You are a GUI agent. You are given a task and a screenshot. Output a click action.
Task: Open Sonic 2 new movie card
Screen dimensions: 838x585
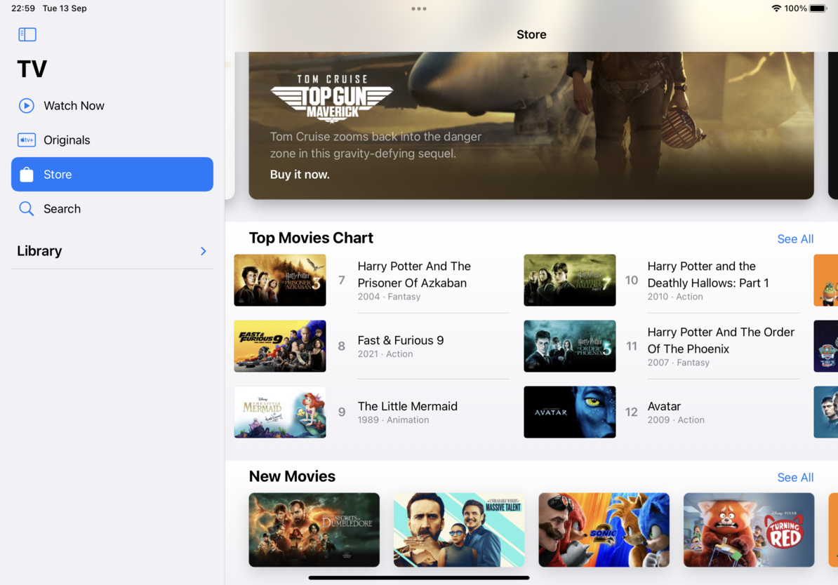tap(604, 530)
